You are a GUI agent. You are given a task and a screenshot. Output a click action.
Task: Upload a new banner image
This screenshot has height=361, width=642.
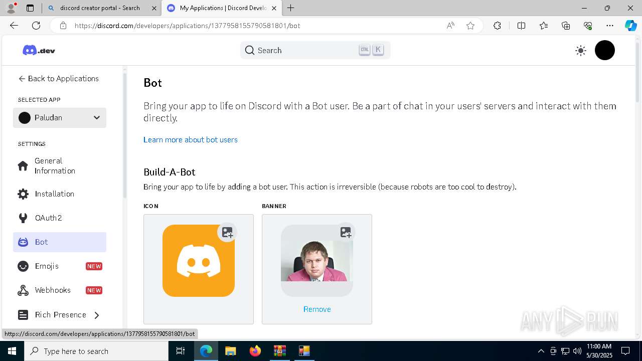coord(346,232)
